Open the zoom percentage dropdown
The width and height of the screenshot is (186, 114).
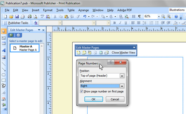[159, 17]
